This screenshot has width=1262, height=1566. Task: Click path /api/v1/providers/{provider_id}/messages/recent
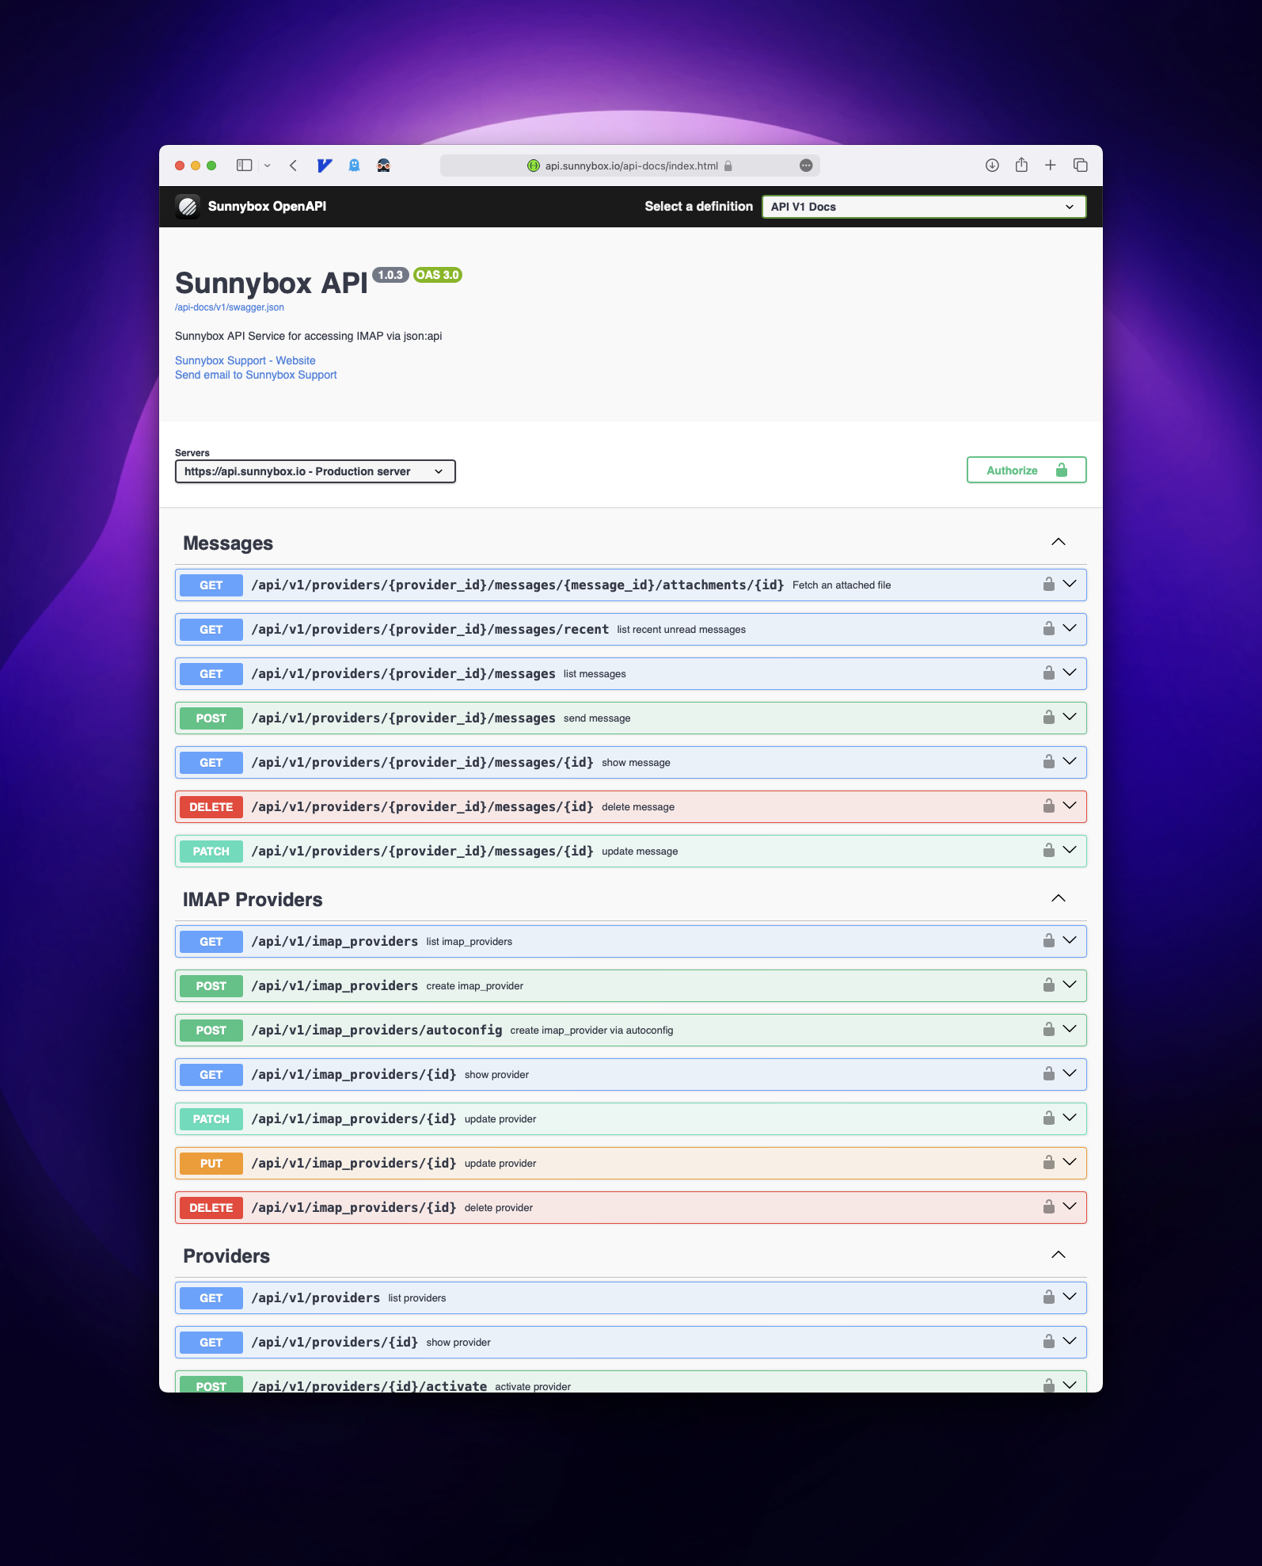click(430, 629)
